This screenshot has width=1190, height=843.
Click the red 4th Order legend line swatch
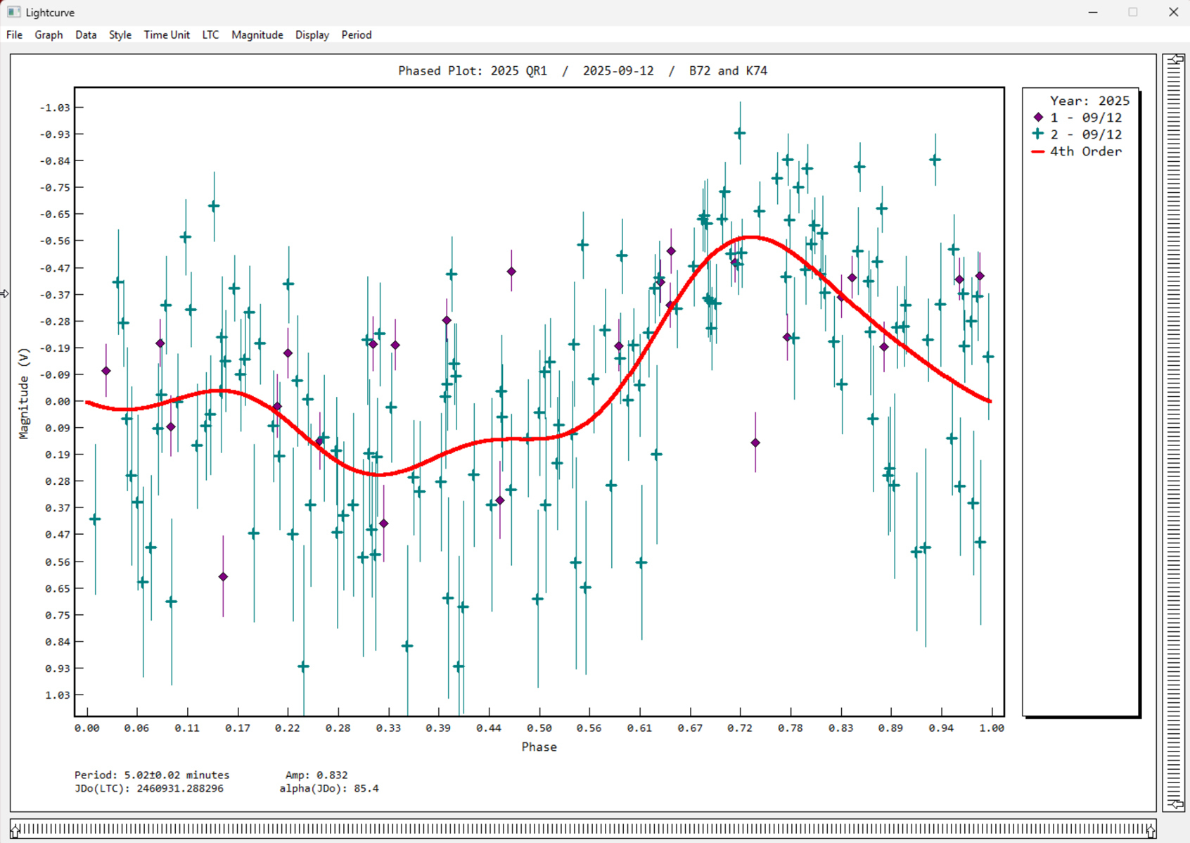1038,151
